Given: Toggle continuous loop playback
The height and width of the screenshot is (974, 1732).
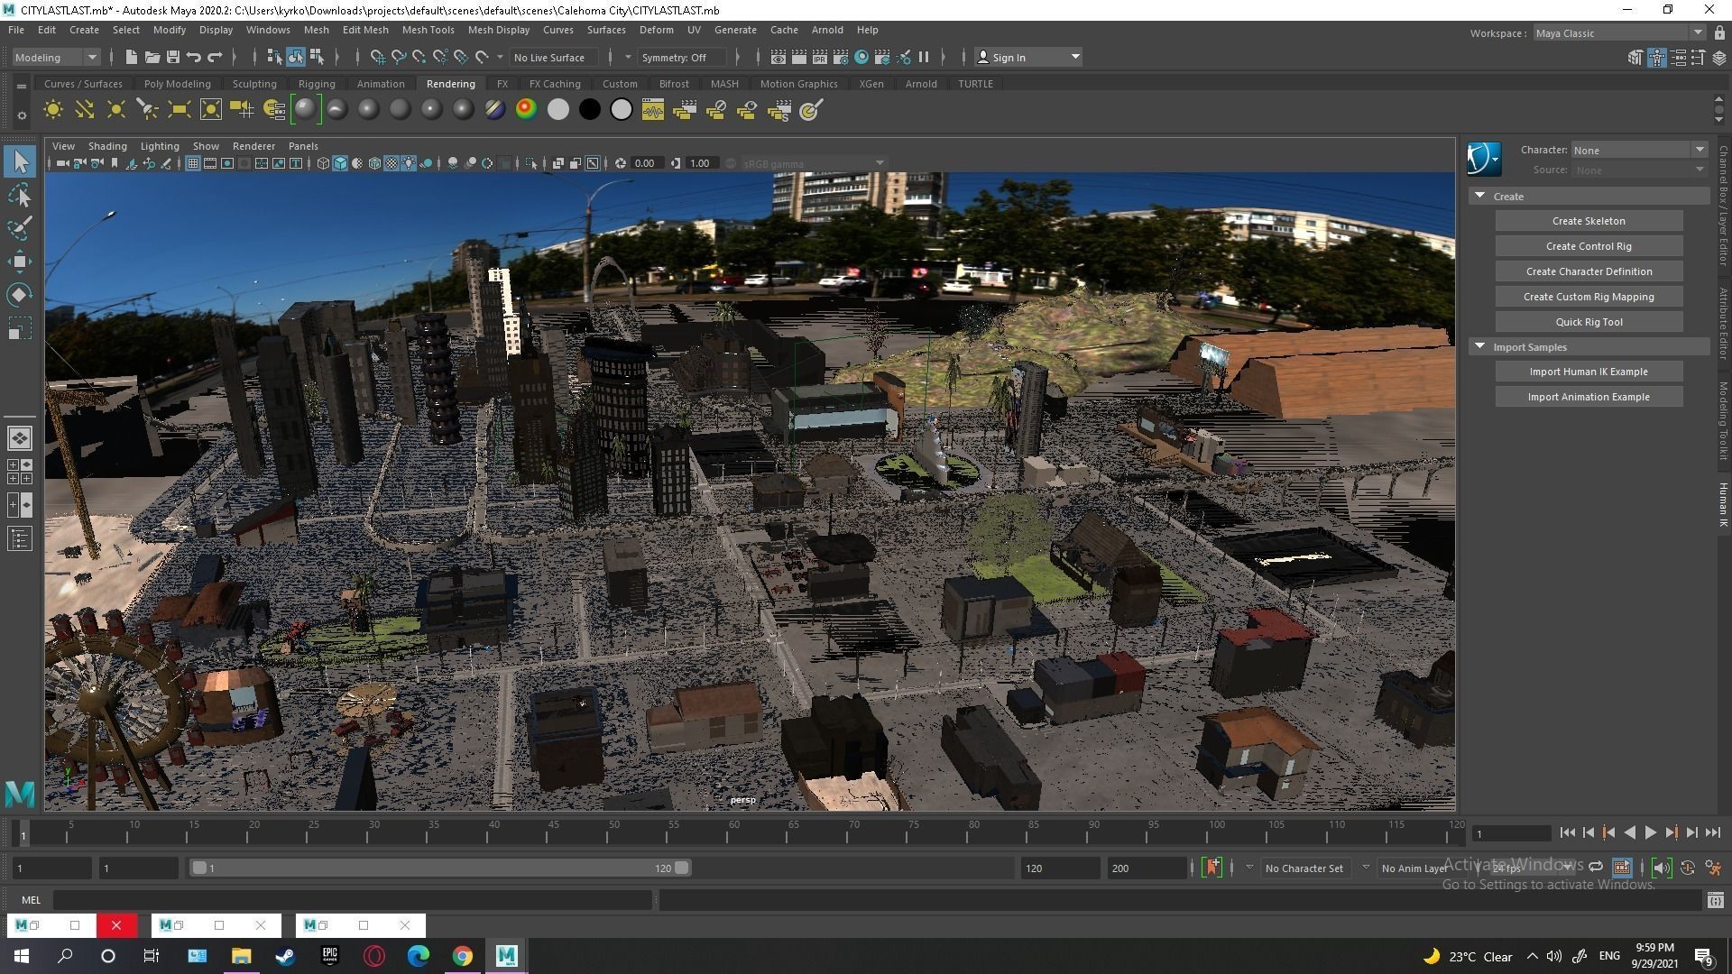Looking at the screenshot, I should coord(1596,868).
